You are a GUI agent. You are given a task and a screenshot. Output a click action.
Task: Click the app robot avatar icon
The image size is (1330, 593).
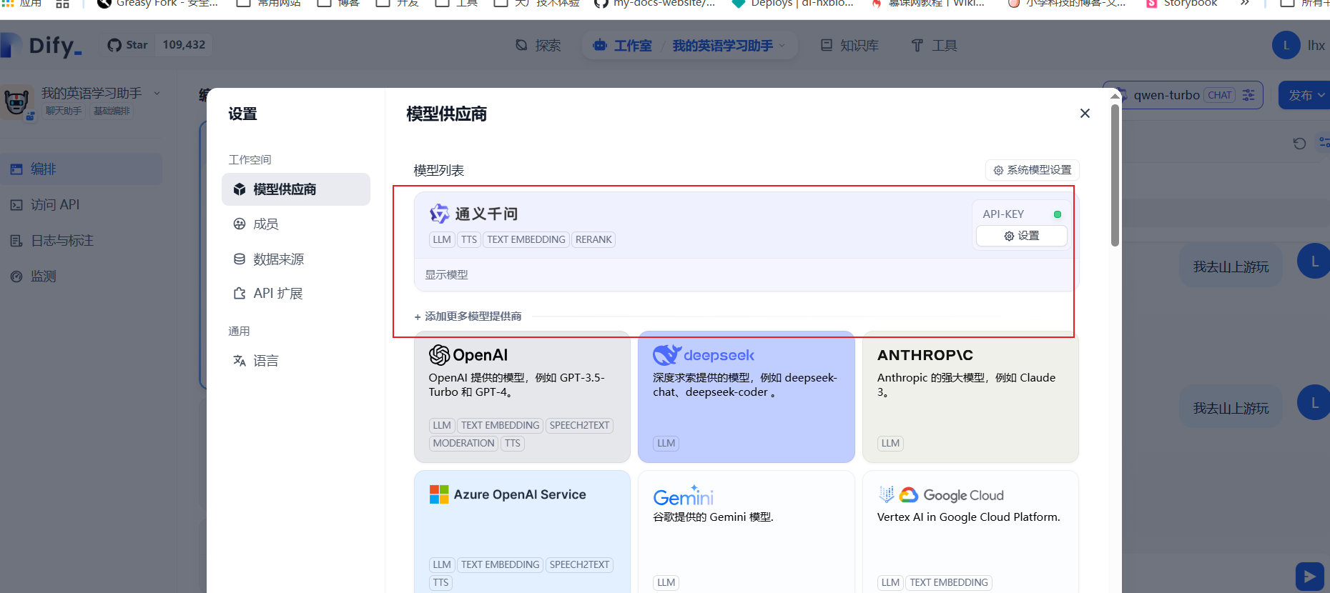pyautogui.click(x=16, y=101)
